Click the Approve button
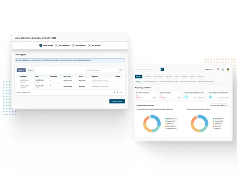Viewport: 237px width, 177px height. click(x=21, y=70)
